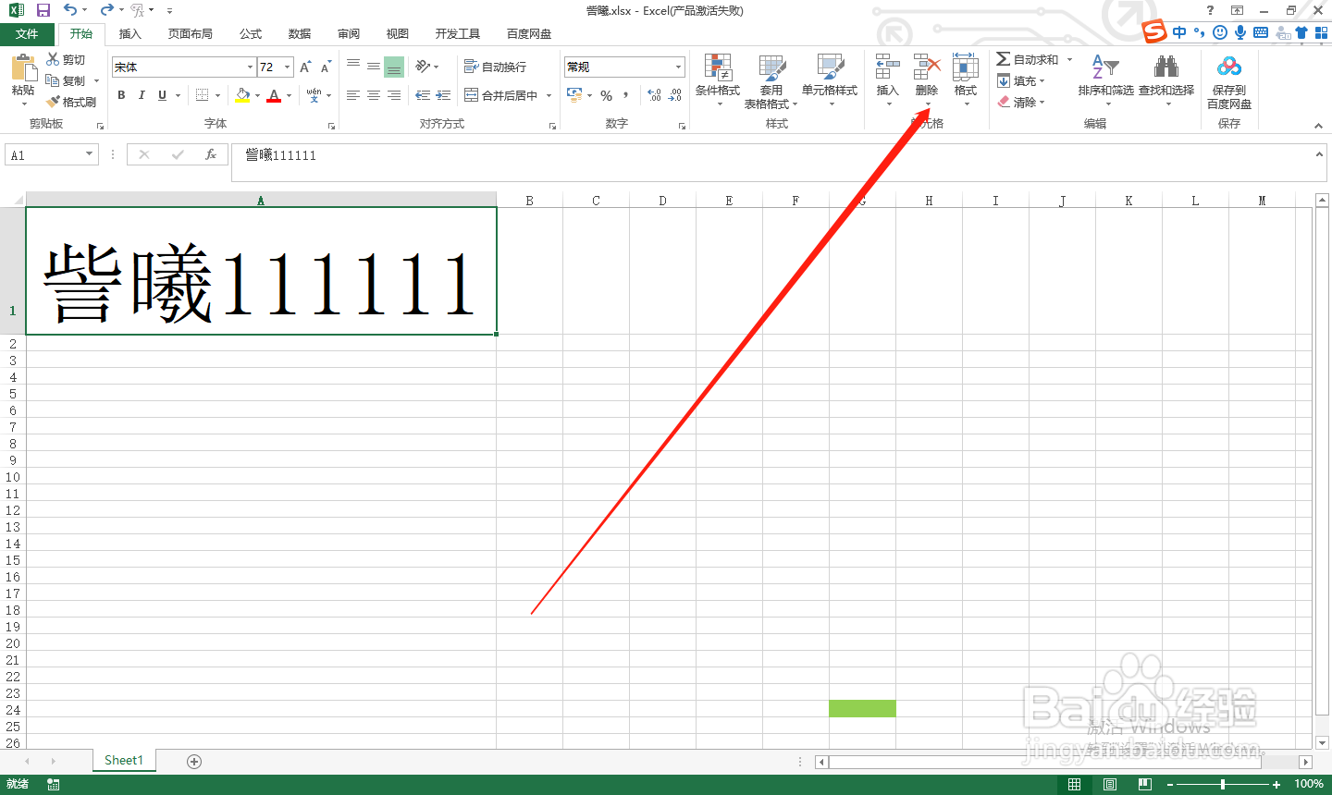
Task: Adjust the zoom slider in status bar
Action: click(1222, 785)
